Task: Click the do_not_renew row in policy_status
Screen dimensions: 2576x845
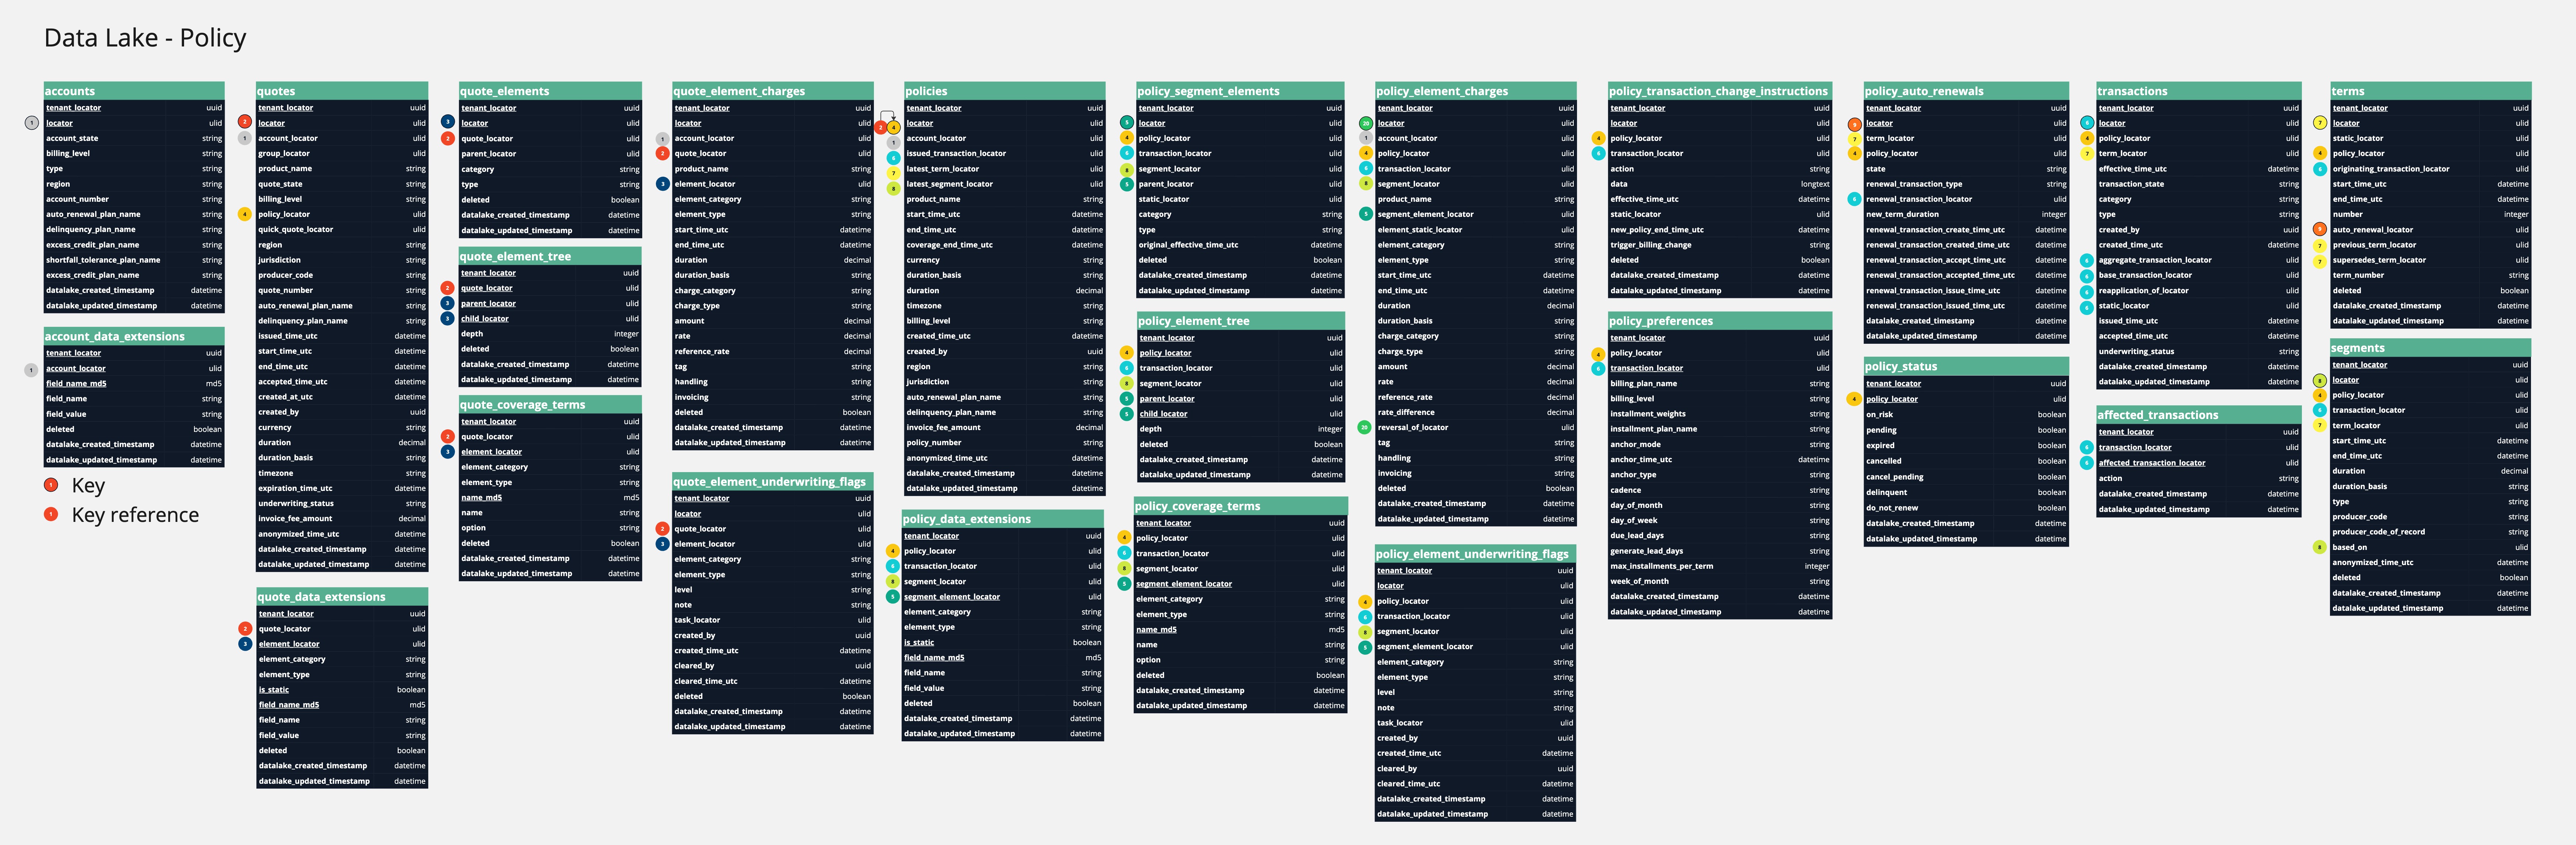Action: 1966,508
